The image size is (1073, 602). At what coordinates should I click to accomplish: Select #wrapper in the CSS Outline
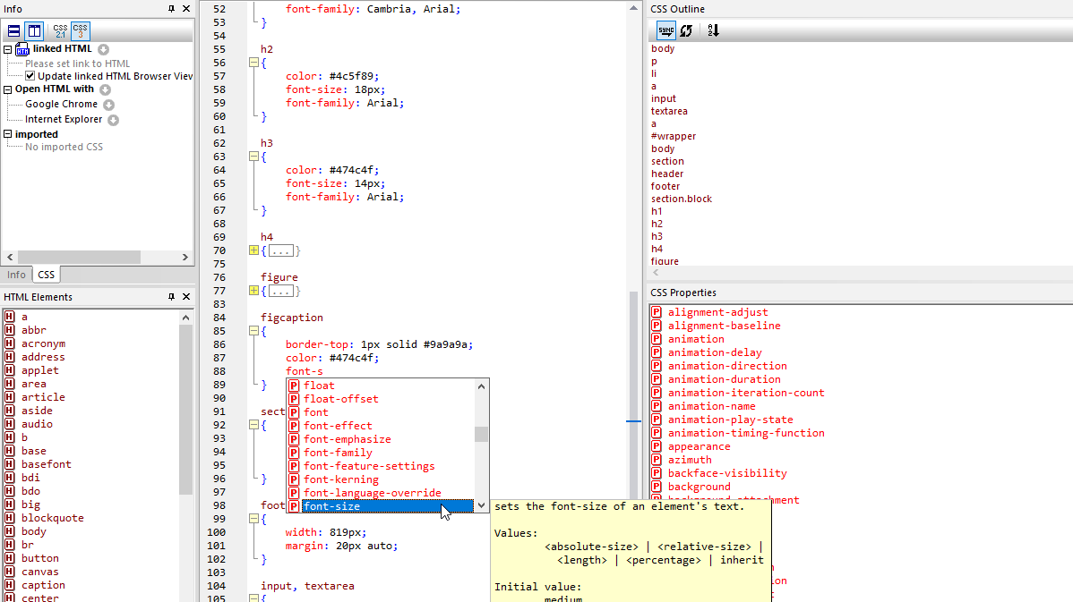[x=674, y=136]
